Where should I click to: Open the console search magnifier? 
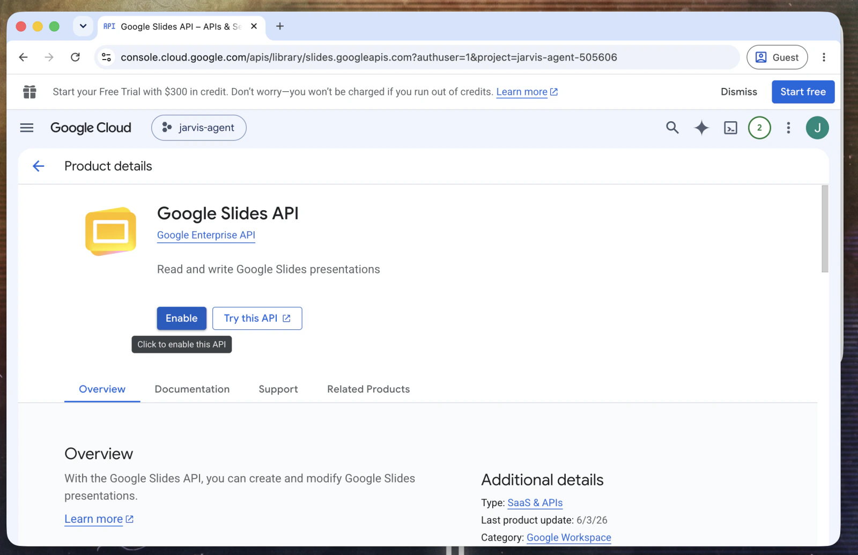coord(672,128)
